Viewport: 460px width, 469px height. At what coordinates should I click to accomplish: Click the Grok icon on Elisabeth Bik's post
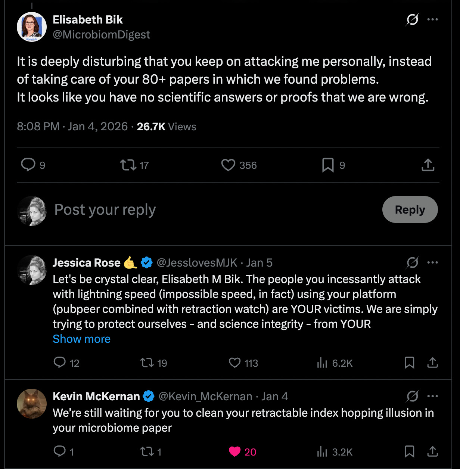click(x=412, y=19)
